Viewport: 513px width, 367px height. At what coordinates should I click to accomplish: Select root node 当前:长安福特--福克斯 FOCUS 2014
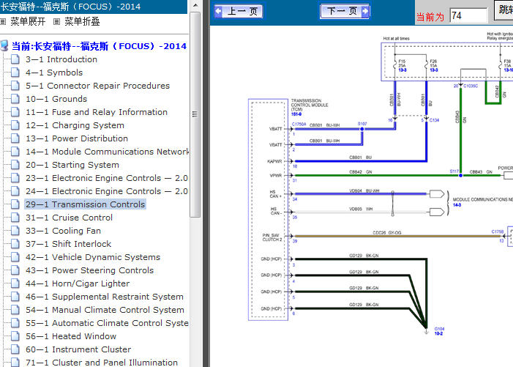click(99, 46)
